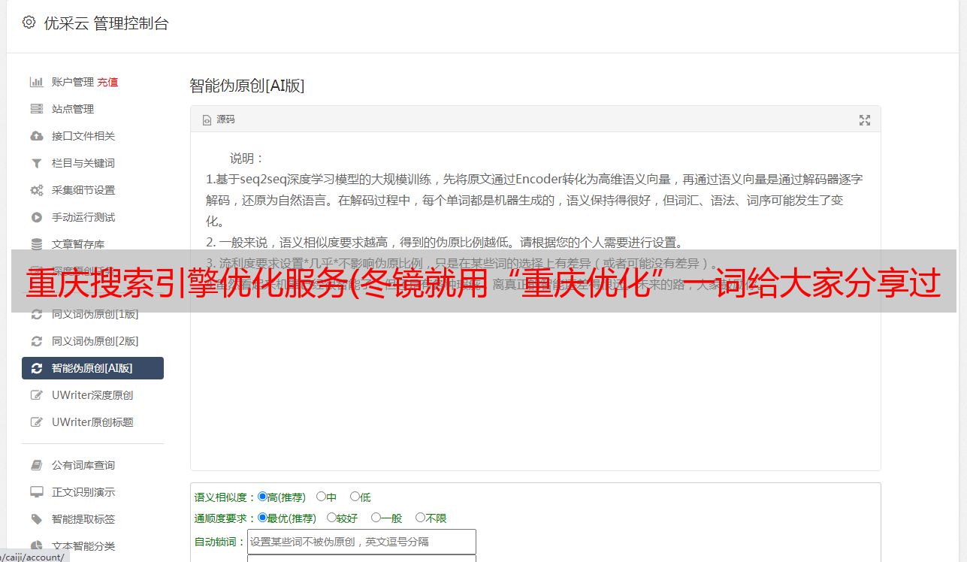Viewport: 967px width, 562px height.
Task: Click the gear icon beside 优采云 管理控制台
Action: pos(29,23)
